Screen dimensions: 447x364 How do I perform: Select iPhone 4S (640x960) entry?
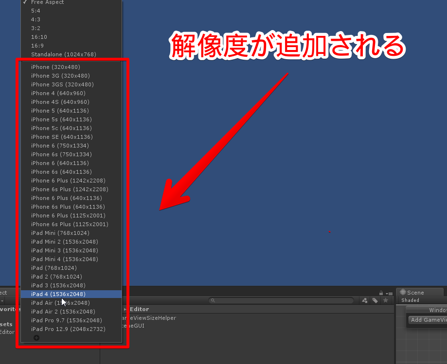point(72,102)
